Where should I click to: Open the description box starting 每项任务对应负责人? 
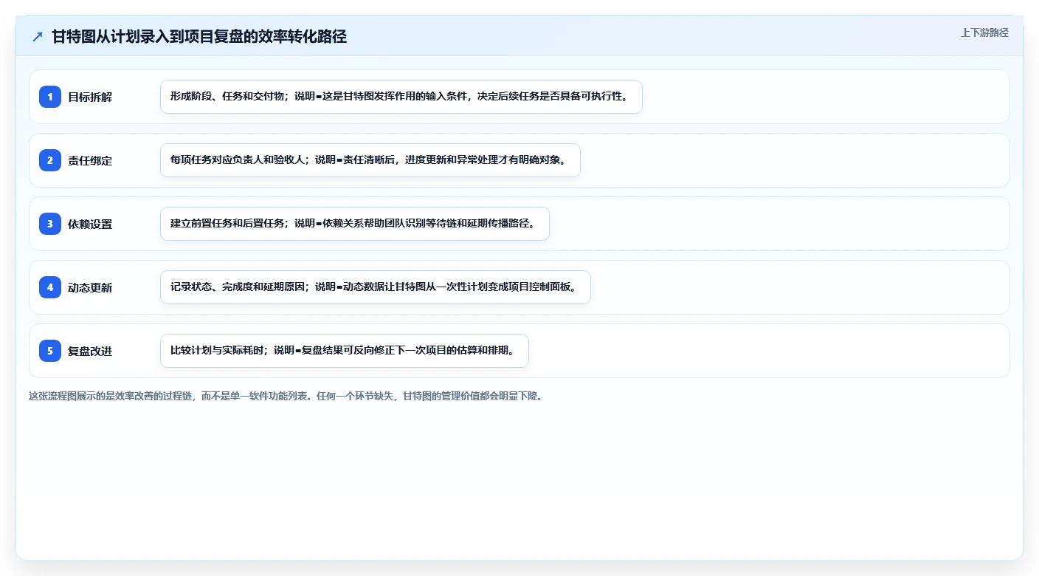[370, 160]
